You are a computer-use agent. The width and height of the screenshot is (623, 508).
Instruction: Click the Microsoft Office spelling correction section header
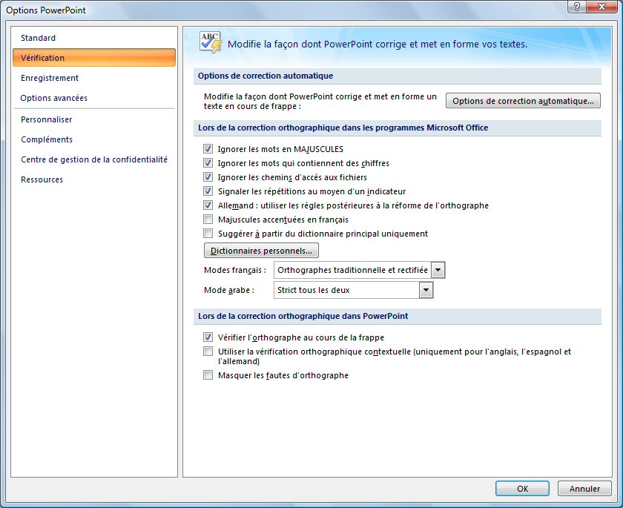click(398, 128)
